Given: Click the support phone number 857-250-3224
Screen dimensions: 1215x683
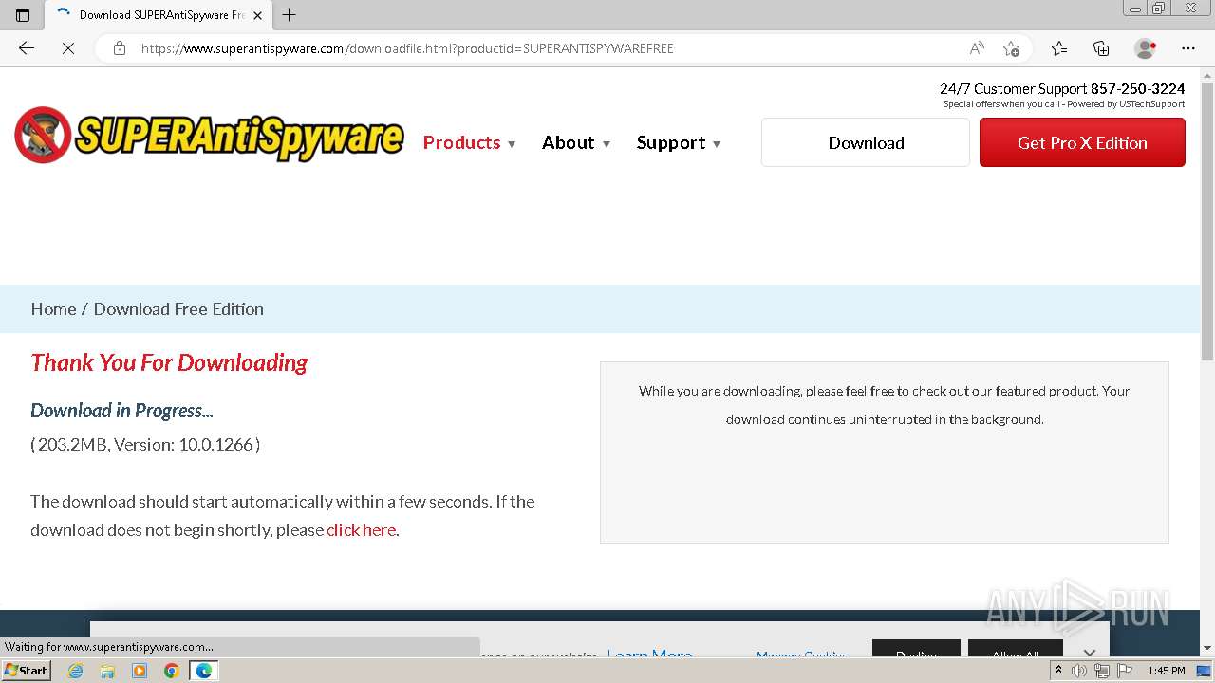Looking at the screenshot, I should 1137,89.
